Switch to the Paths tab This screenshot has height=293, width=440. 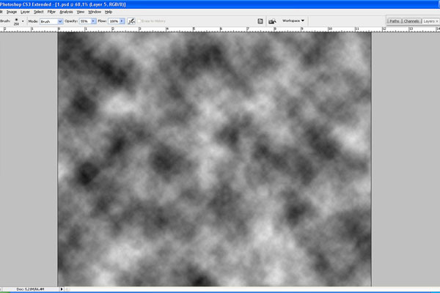tap(395, 21)
